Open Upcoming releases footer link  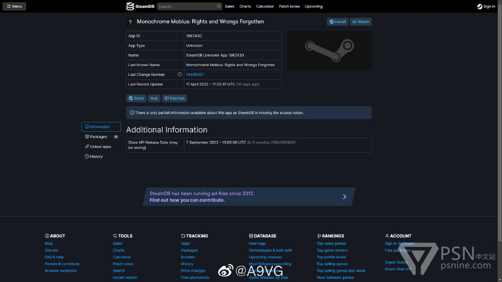pyautogui.click(x=265, y=257)
